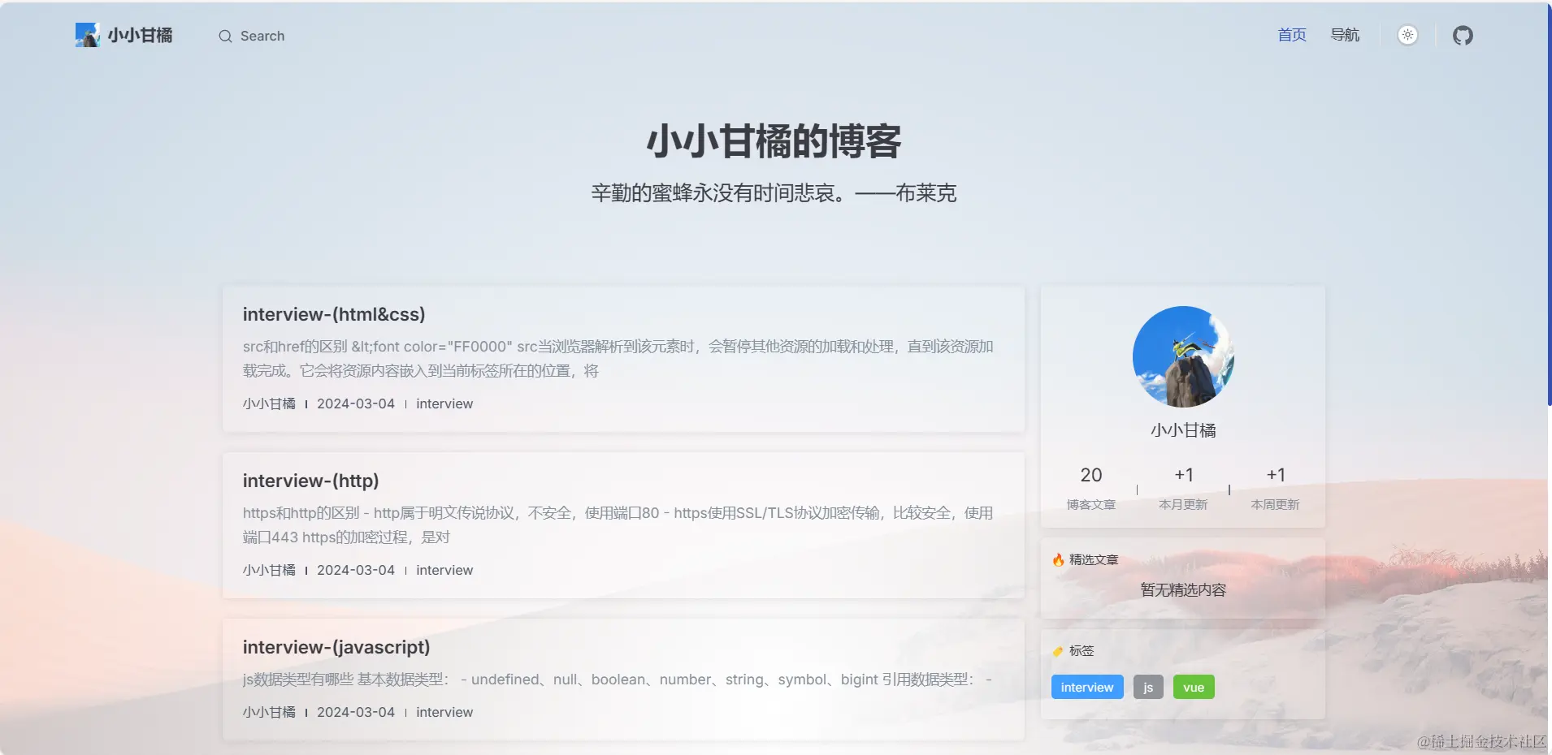This screenshot has width=1552, height=755.
Task: Click the search magnifier icon
Action: click(225, 36)
